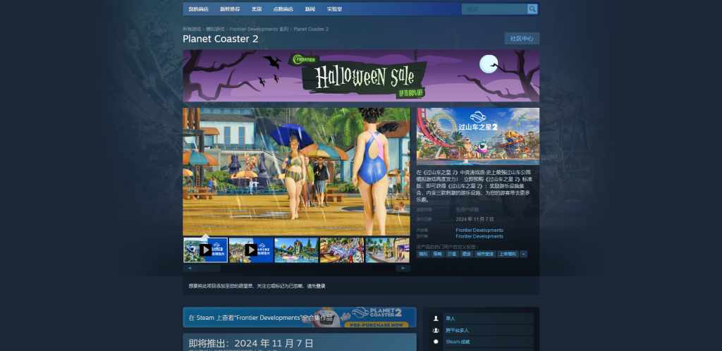Click the 登录 (login) link in wishlist notice
Viewport: 722px width, 351px height.
point(321,286)
